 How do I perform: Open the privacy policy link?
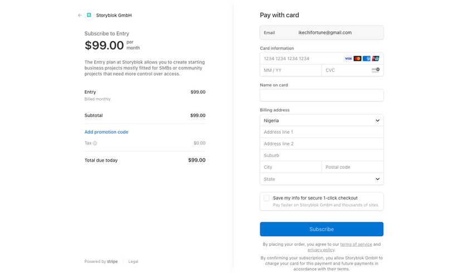pos(321,250)
